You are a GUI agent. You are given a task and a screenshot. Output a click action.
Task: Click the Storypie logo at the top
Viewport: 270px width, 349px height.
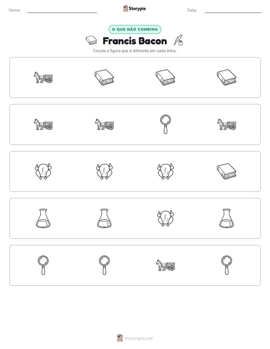click(x=135, y=8)
